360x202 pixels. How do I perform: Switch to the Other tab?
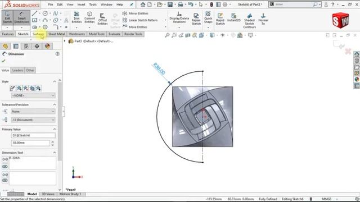coord(30,70)
